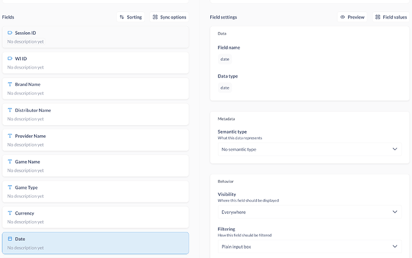Select the Game Name field in the list
Screen dimensions: 412x258
[96, 166]
